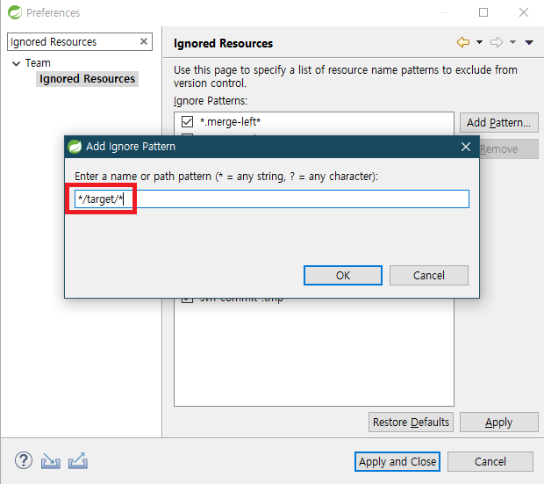This screenshot has height=484, width=544.
Task: Click the import preferences icon
Action: tap(51, 461)
